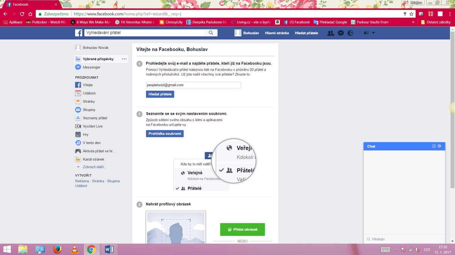This screenshot has height=255, width=455.
Task: Click the Facebook logo in header
Action: [78, 33]
